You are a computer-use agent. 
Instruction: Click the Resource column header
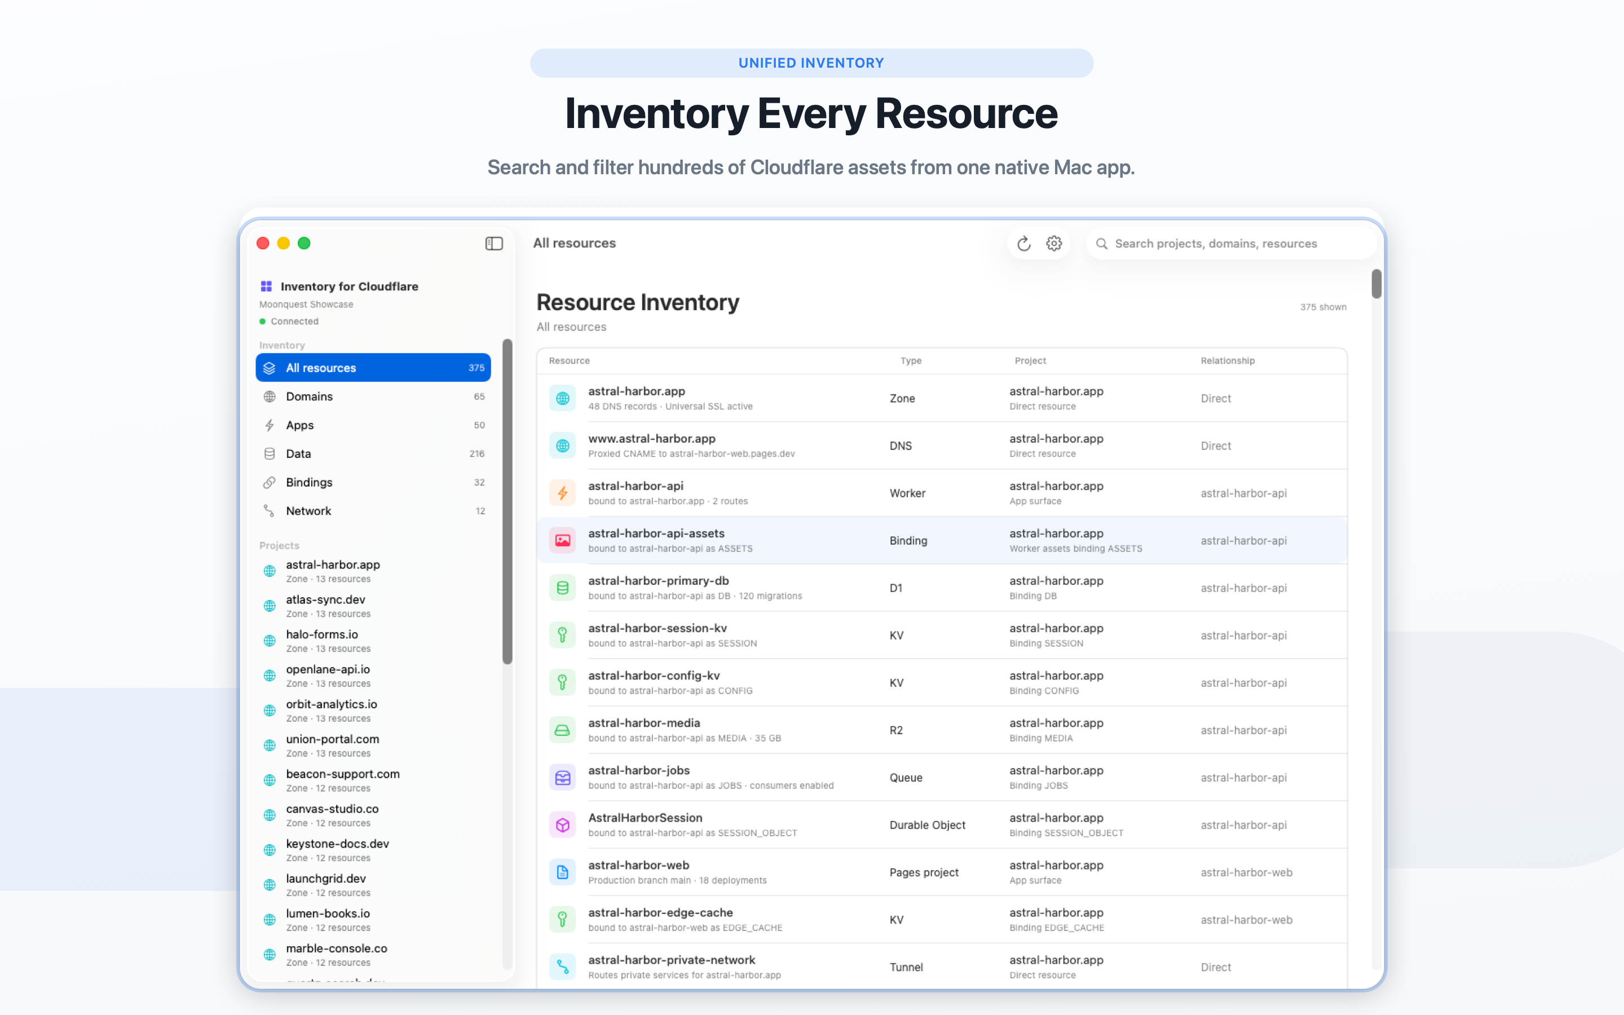point(569,360)
